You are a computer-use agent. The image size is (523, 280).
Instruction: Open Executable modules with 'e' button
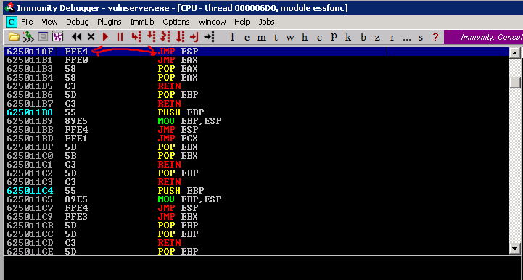tap(247, 38)
